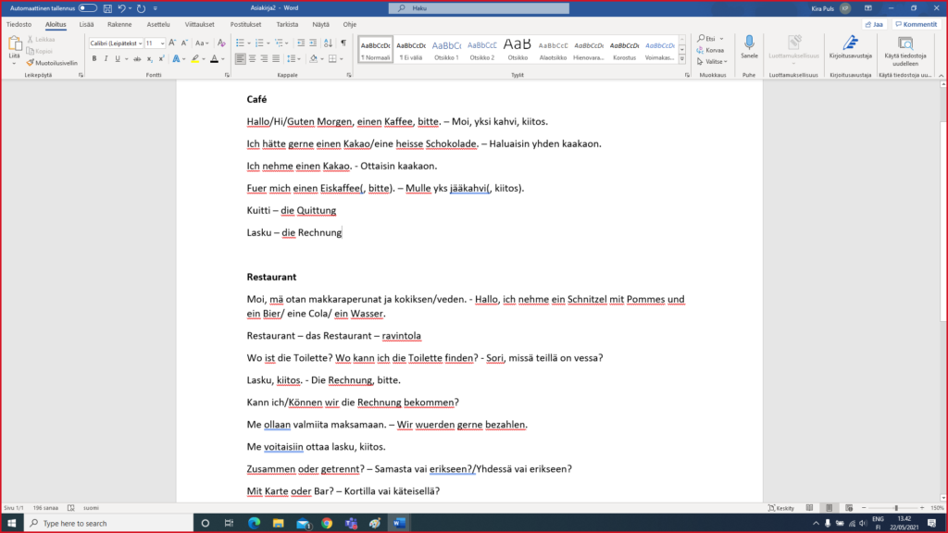The height and width of the screenshot is (533, 948).
Task: Open the borders dropdown
Action: (341, 59)
